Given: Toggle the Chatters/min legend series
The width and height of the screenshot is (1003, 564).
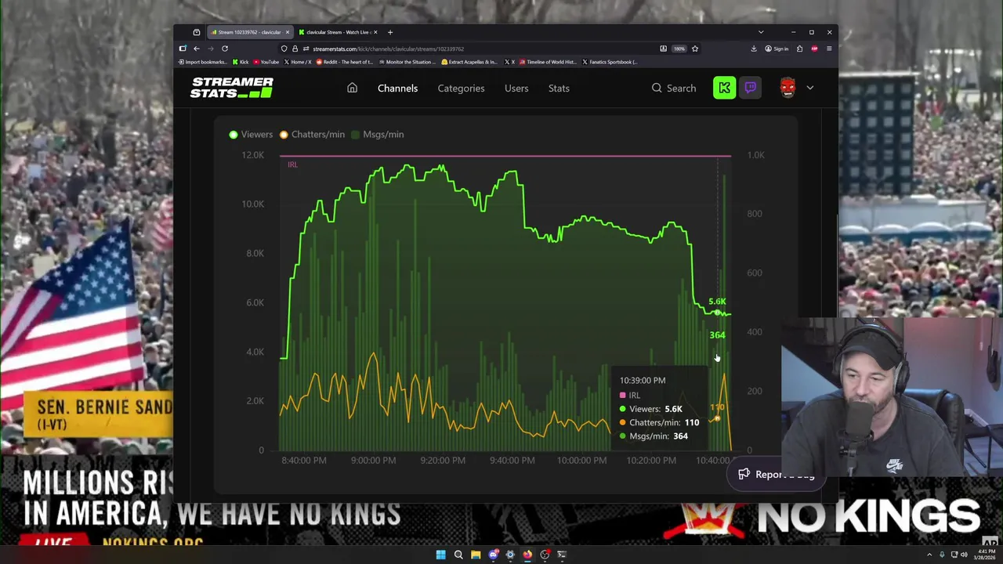Looking at the screenshot, I should pyautogui.click(x=312, y=135).
